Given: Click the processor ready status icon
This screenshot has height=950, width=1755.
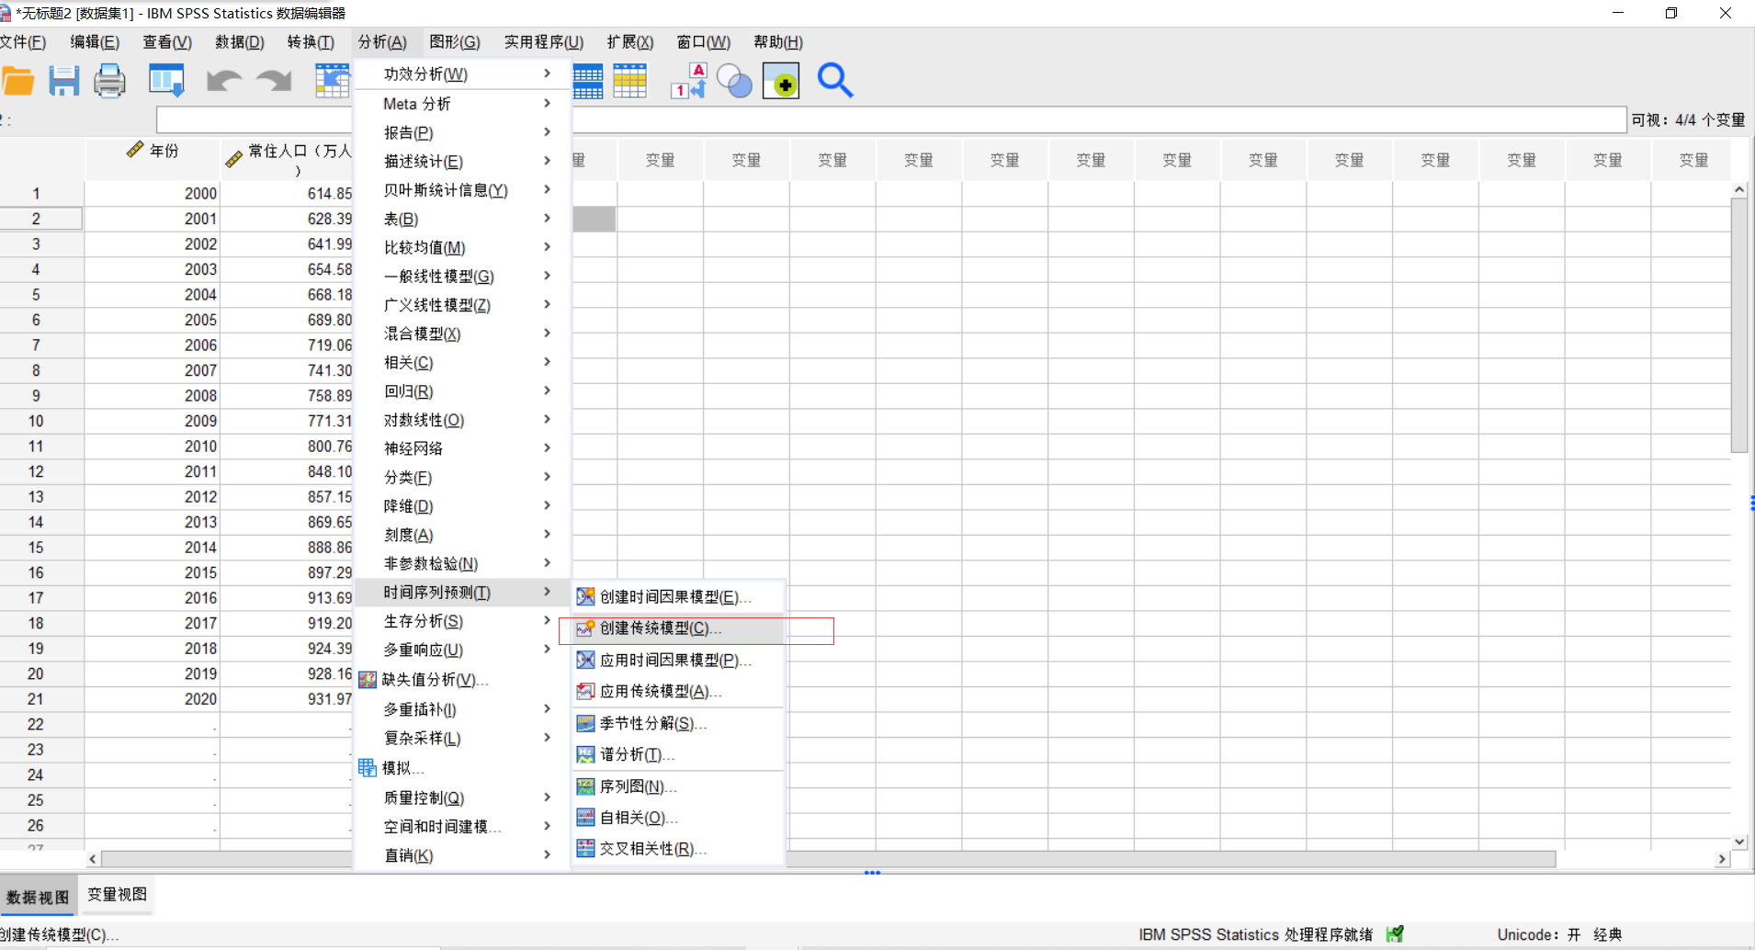Looking at the screenshot, I should click(x=1395, y=934).
